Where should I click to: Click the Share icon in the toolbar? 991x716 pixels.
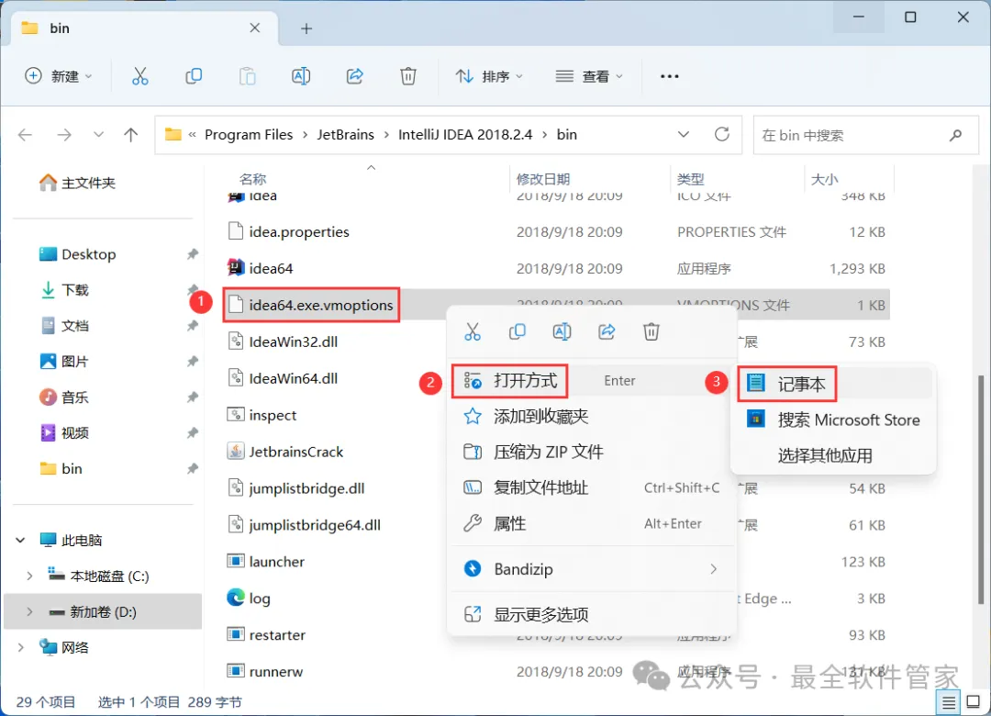tap(354, 76)
